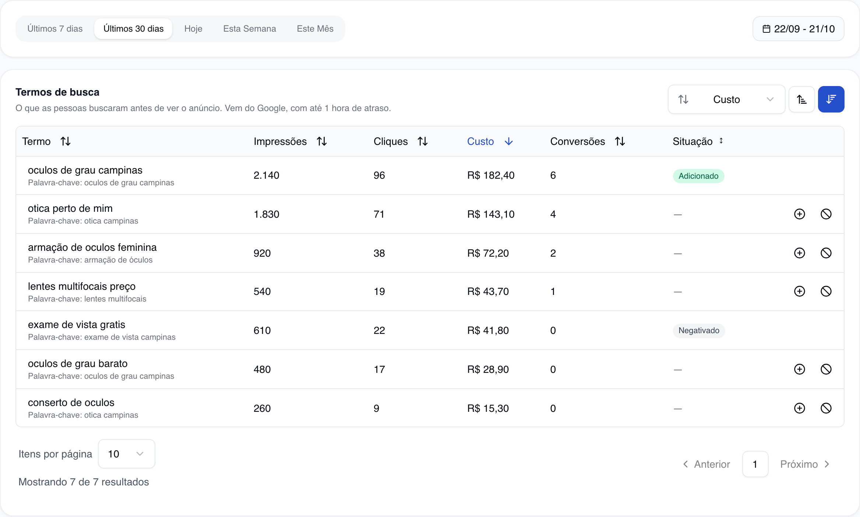The width and height of the screenshot is (860, 517).
Task: Add 'conserto de oculos' term via plus icon
Action: point(799,408)
